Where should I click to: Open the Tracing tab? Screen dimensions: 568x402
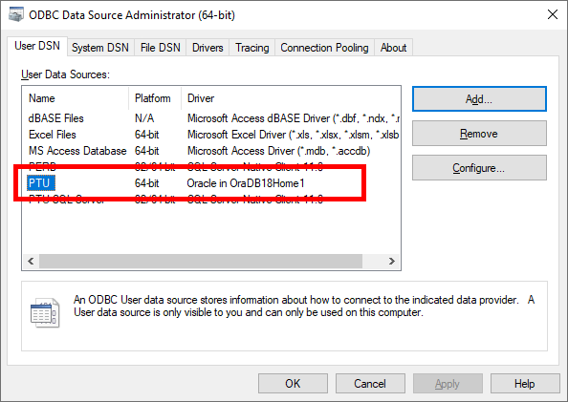[252, 48]
